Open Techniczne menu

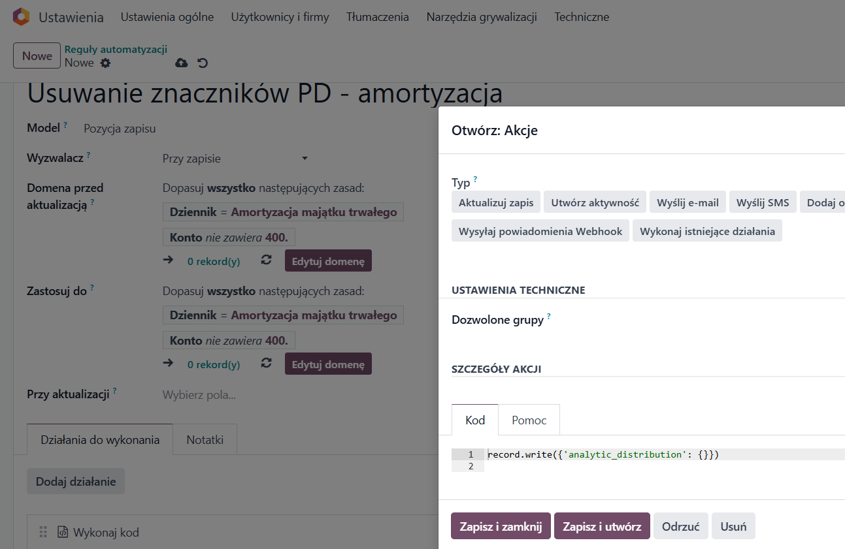[582, 17]
